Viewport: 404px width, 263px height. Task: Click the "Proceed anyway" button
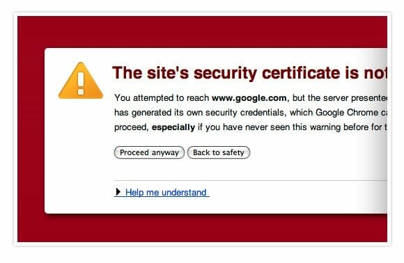pyautogui.click(x=149, y=152)
